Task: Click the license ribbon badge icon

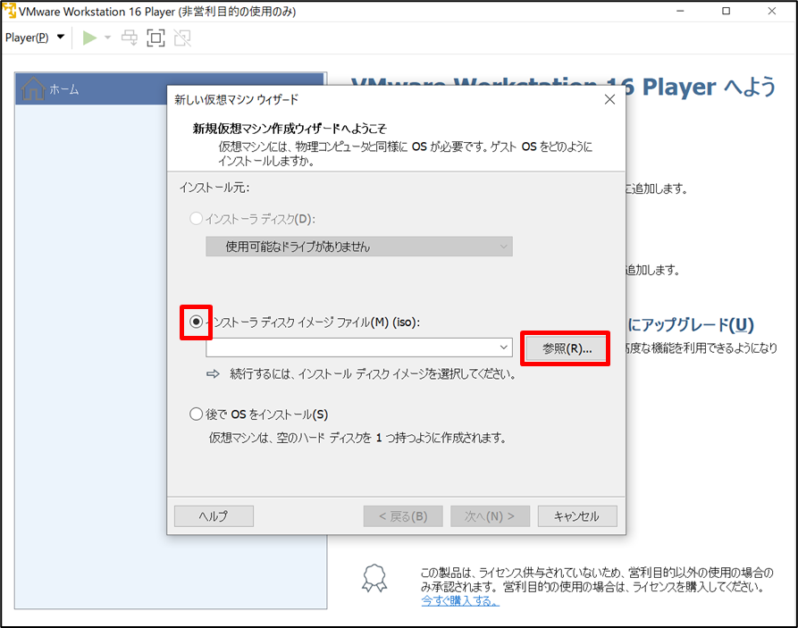Action: [374, 578]
